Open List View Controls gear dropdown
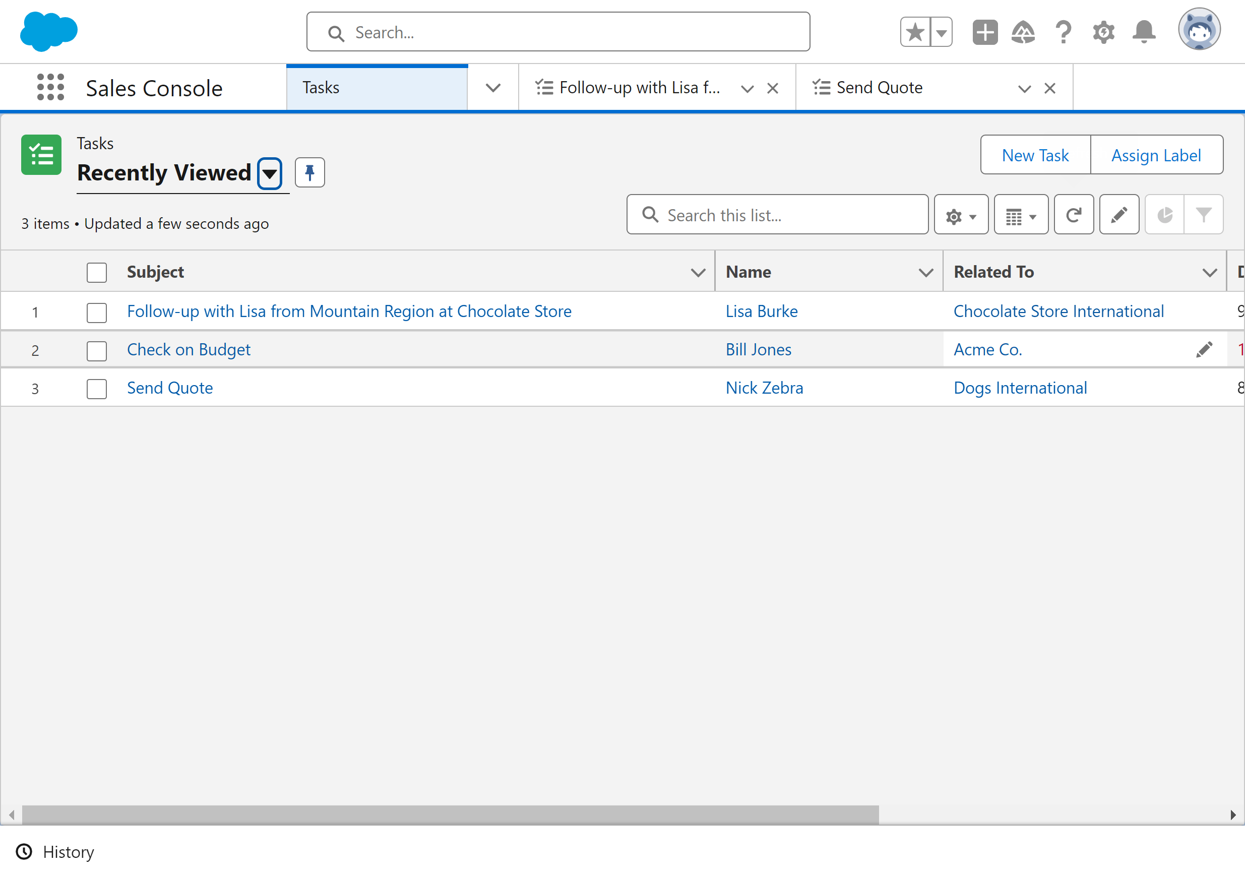The height and width of the screenshot is (876, 1245). point(961,215)
